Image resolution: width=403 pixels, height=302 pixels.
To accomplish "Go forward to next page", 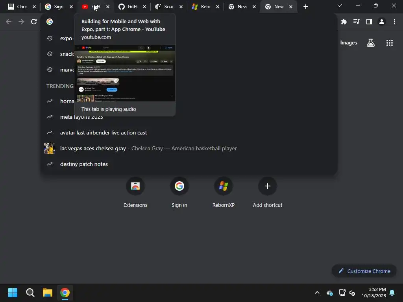I will 21,22.
